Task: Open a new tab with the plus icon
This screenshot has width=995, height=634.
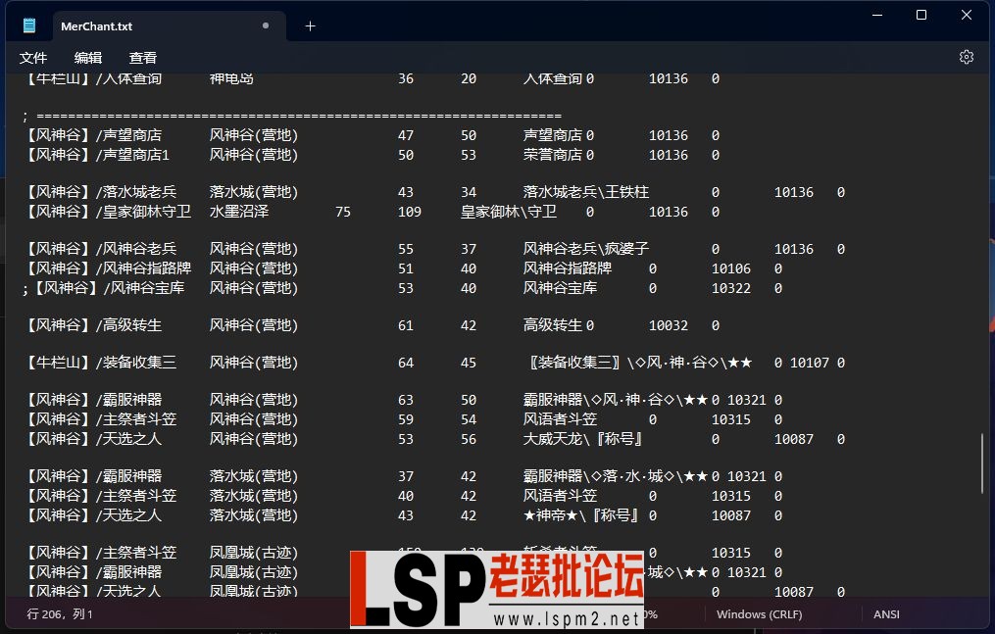Action: point(311,25)
